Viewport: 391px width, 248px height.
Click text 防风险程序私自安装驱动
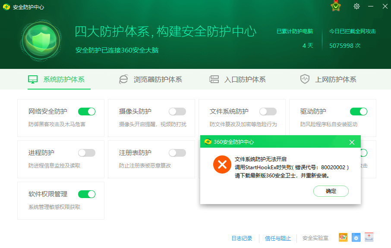point(329,124)
